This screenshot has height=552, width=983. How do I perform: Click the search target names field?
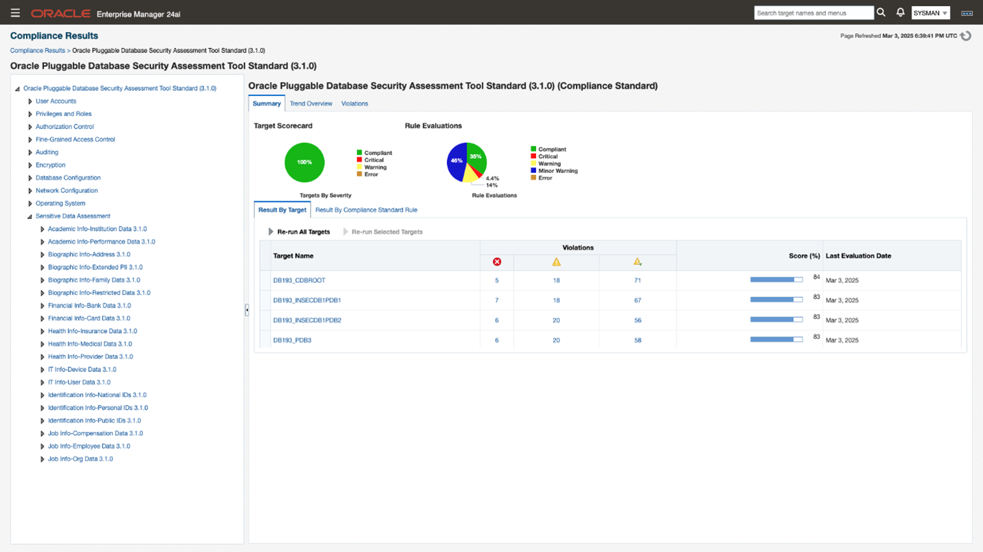pos(813,13)
